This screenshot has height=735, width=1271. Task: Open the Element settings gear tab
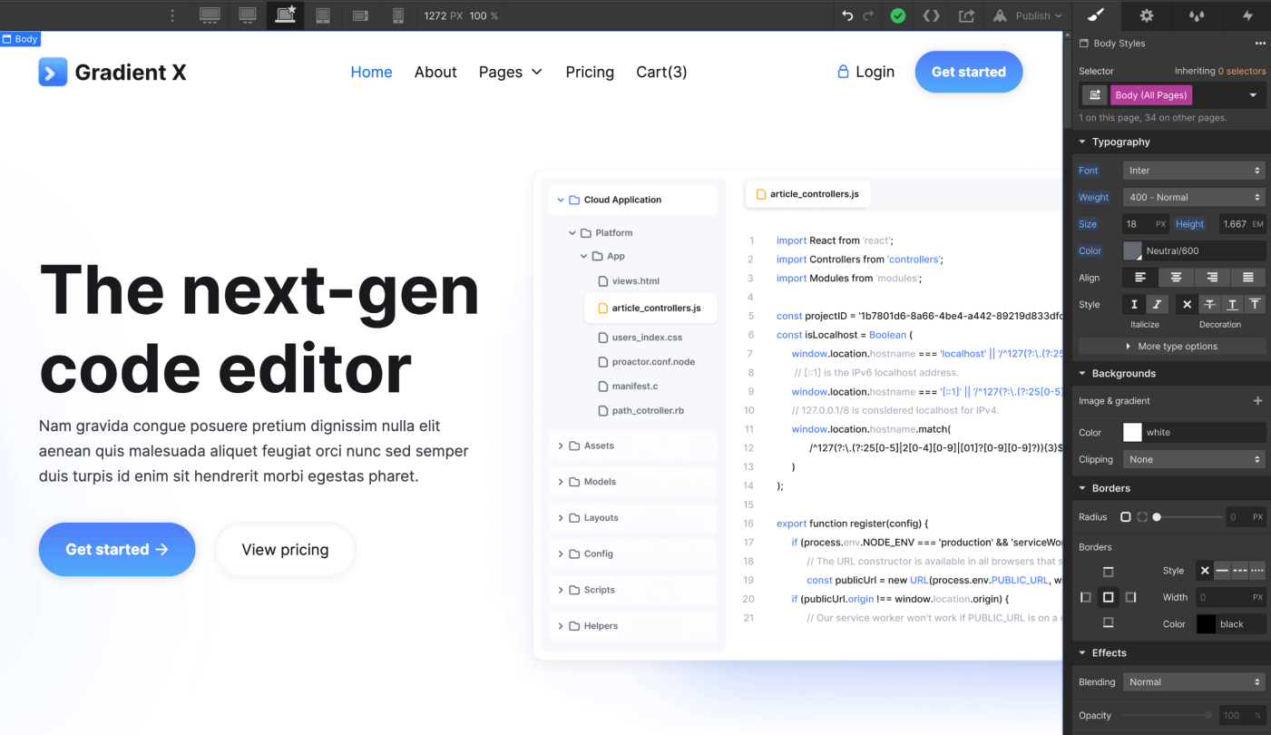coord(1147,15)
